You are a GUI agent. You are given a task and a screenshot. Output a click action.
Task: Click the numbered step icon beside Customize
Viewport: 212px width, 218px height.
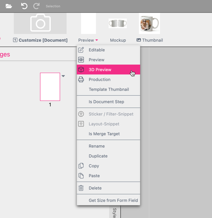point(15,40)
